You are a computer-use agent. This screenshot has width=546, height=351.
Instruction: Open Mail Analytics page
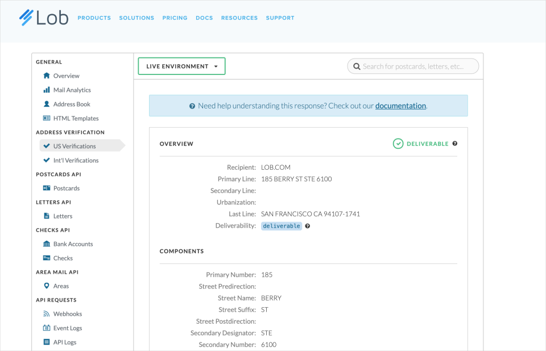72,90
